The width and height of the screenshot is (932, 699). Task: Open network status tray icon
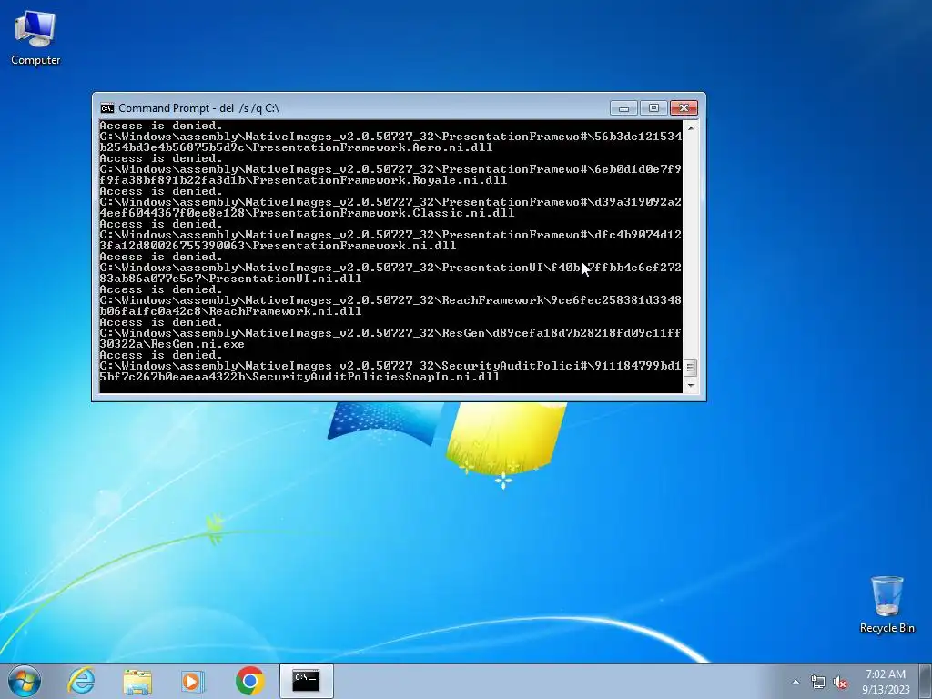pos(818,682)
